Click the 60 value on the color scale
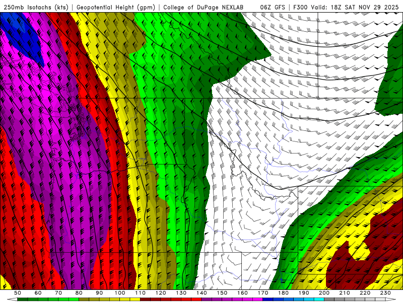 pyautogui.click(x=38, y=293)
